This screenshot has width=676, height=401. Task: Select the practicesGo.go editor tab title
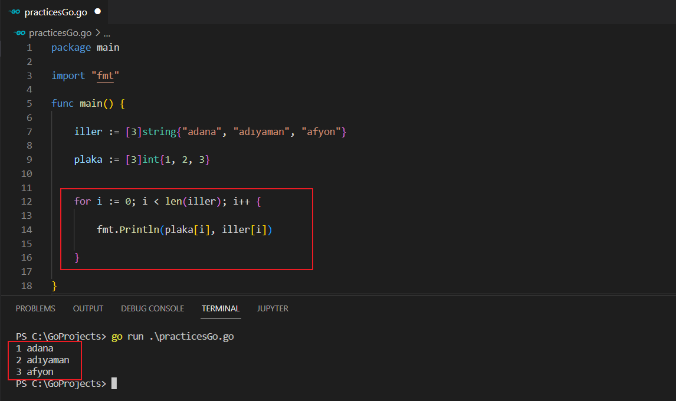pyautogui.click(x=55, y=12)
